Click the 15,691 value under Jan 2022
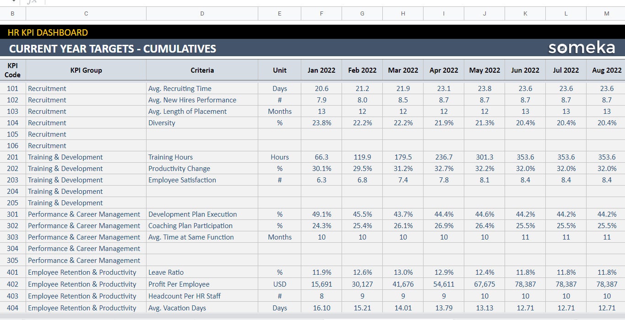Screen dimensions: 625x320 pyautogui.click(x=321, y=284)
